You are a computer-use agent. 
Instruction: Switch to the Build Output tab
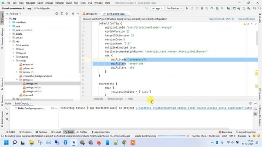point(22,103)
